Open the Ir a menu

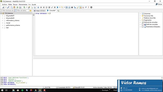[x=30, y=5]
